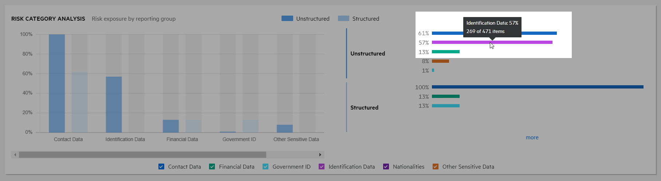Toggle the Financial Data checkbox
This screenshot has height=181, width=661.
click(x=212, y=167)
